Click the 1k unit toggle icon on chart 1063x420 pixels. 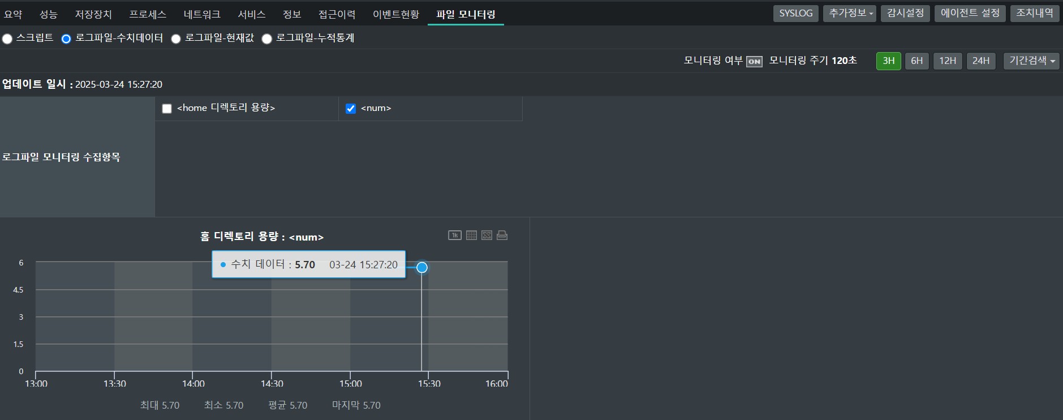[x=455, y=235]
